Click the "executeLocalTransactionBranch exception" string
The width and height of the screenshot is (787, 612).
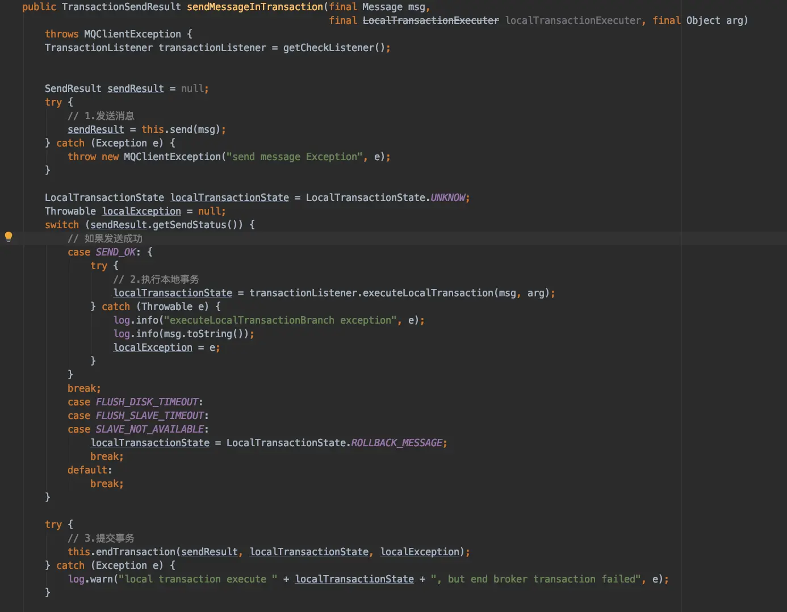pos(281,320)
